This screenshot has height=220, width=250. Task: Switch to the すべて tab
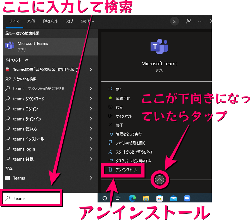[x=14, y=21]
